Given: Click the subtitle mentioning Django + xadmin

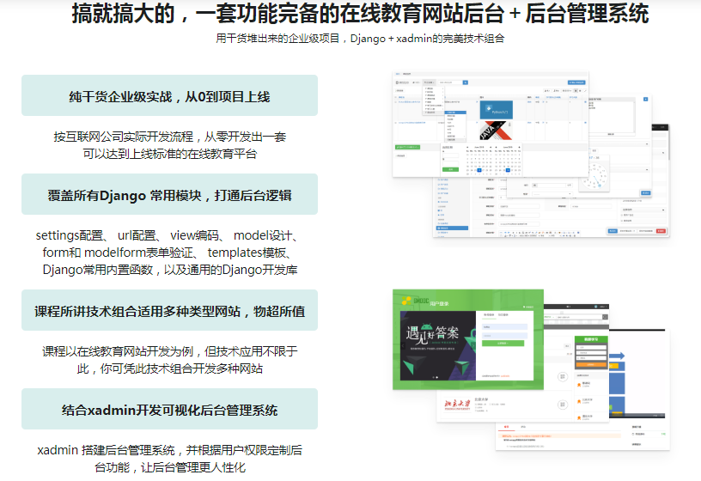Looking at the screenshot, I should point(360,39).
